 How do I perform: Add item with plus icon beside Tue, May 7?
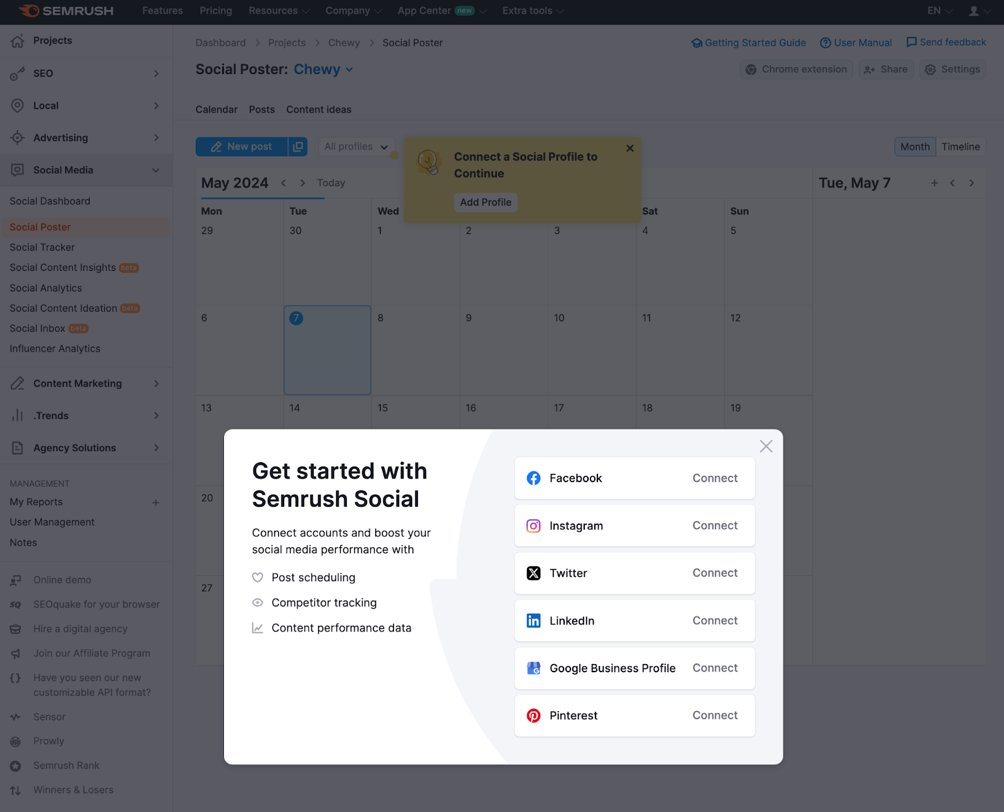point(934,183)
